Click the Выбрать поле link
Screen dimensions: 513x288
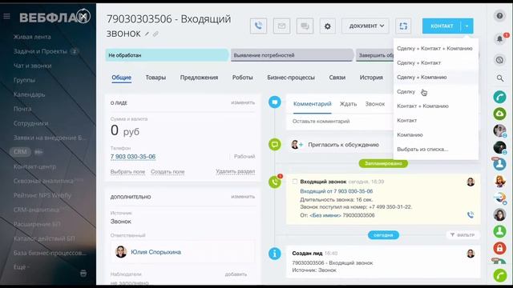(127, 172)
